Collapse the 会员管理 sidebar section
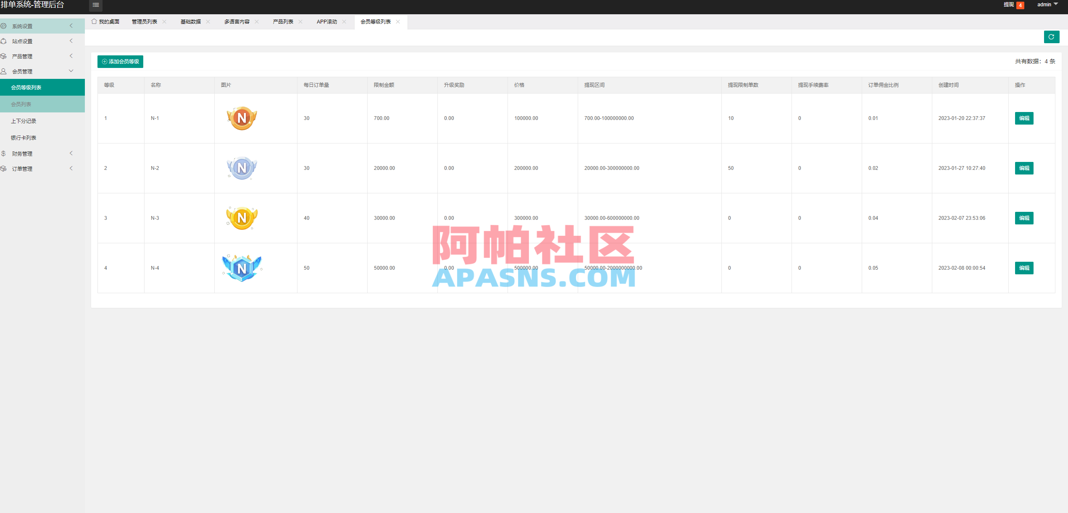1068x513 pixels. 71,71
